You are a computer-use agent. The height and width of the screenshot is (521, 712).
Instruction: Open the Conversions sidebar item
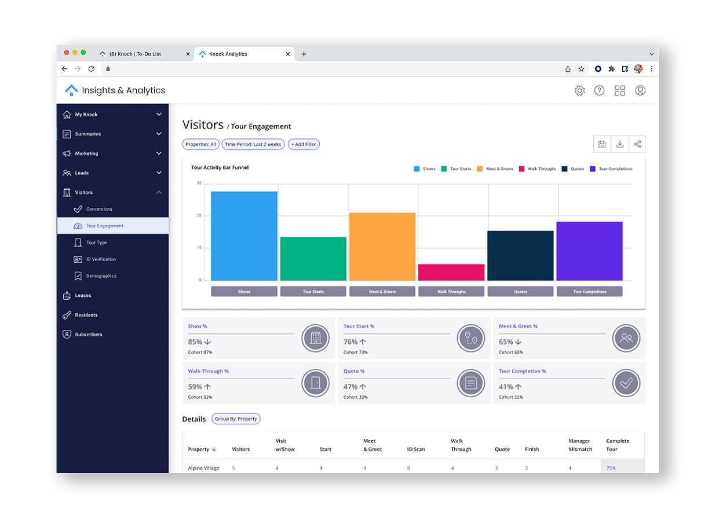pyautogui.click(x=113, y=209)
